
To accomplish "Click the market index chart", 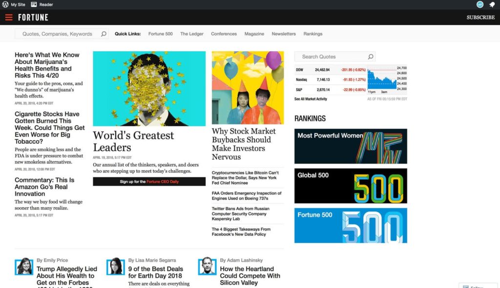I will pos(387,80).
